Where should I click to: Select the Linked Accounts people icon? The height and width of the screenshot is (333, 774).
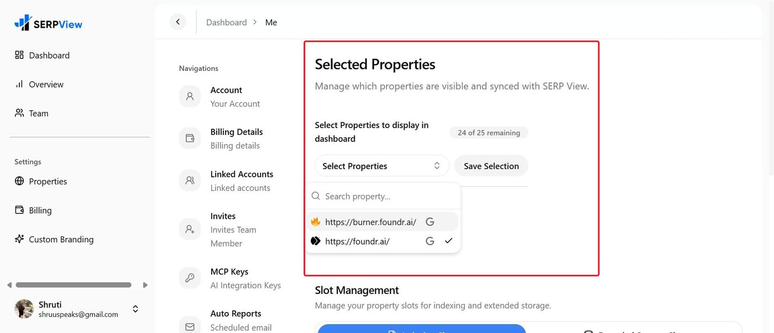point(190,180)
